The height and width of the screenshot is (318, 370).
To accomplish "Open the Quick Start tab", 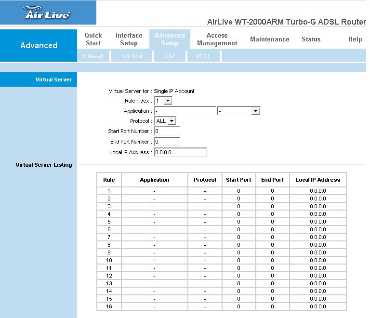I will coord(93,39).
